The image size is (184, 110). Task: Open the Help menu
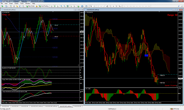pos(34,4)
